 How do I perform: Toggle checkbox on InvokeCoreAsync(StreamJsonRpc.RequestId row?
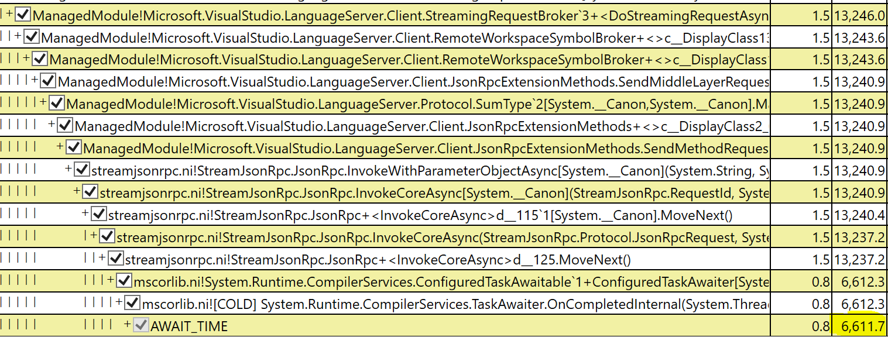tap(91, 192)
